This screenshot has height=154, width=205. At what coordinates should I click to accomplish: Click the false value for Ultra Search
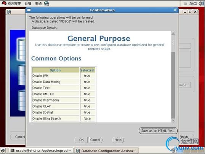point(87,119)
